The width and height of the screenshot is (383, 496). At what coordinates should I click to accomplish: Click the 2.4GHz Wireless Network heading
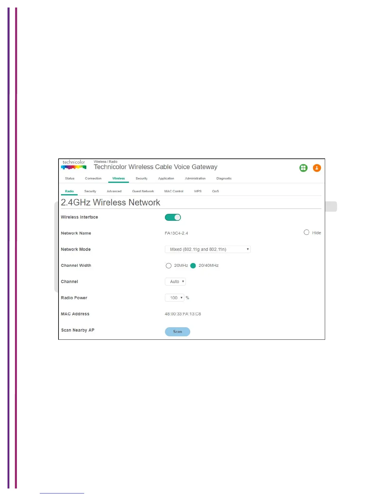point(110,203)
